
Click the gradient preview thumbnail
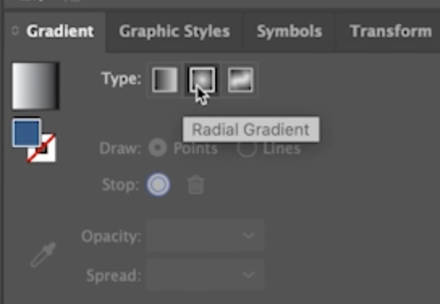coord(36,86)
